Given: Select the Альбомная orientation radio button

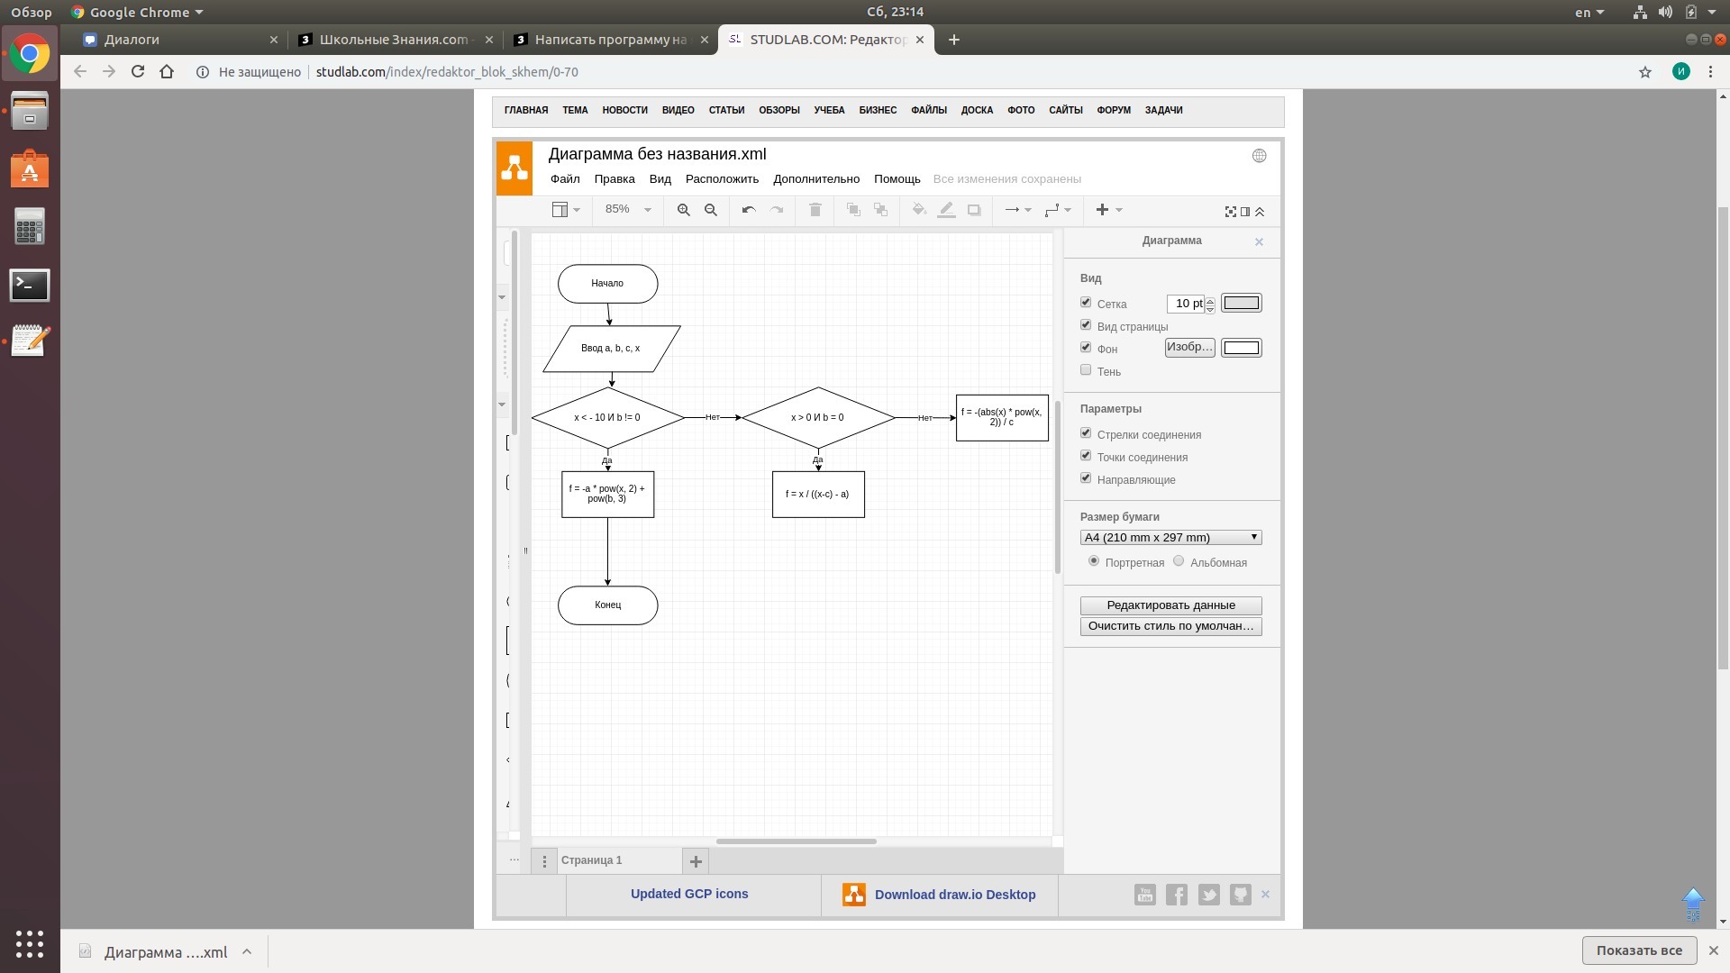Looking at the screenshot, I should coord(1179,561).
